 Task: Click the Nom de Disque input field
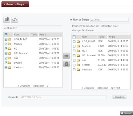[109, 20]
